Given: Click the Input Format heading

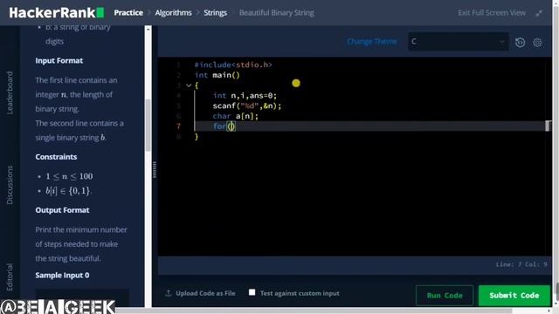Looking at the screenshot, I should click(x=59, y=60).
